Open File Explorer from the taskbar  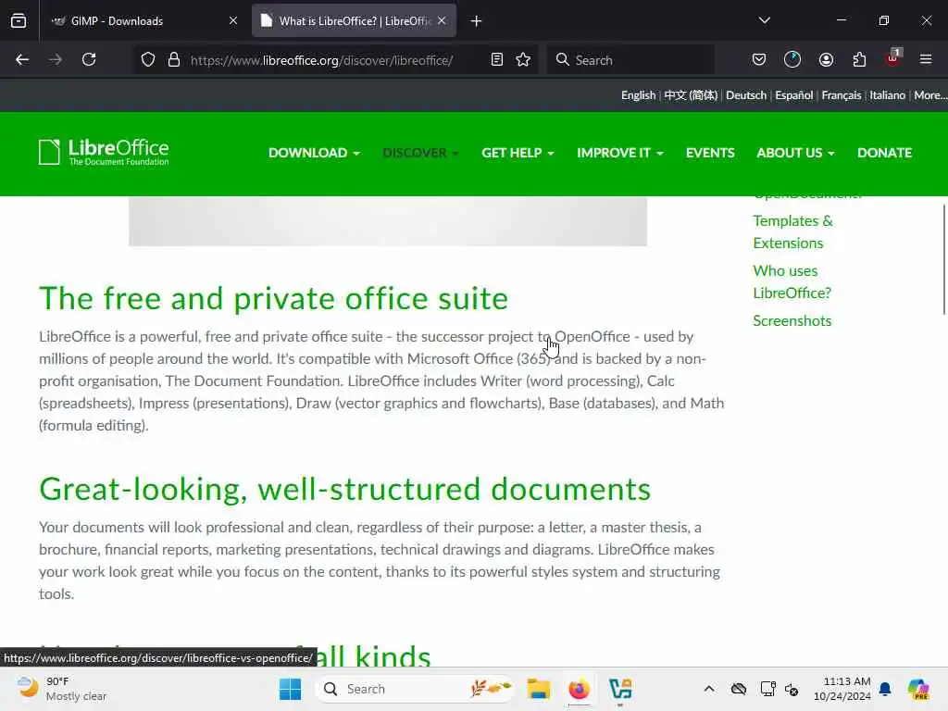coord(538,689)
